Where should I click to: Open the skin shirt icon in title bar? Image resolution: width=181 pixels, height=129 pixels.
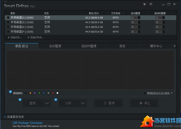tap(144, 4)
